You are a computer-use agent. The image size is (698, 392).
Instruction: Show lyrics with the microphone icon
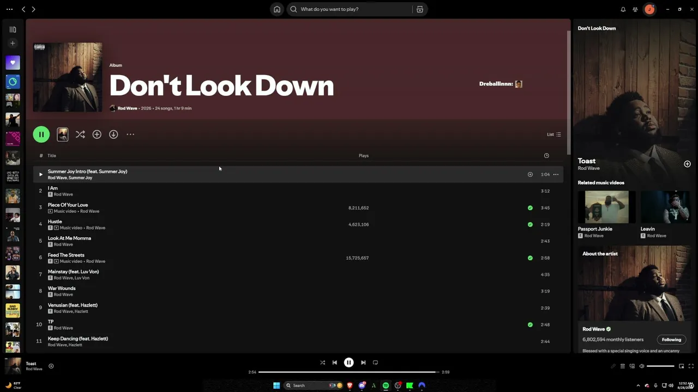[x=613, y=366]
